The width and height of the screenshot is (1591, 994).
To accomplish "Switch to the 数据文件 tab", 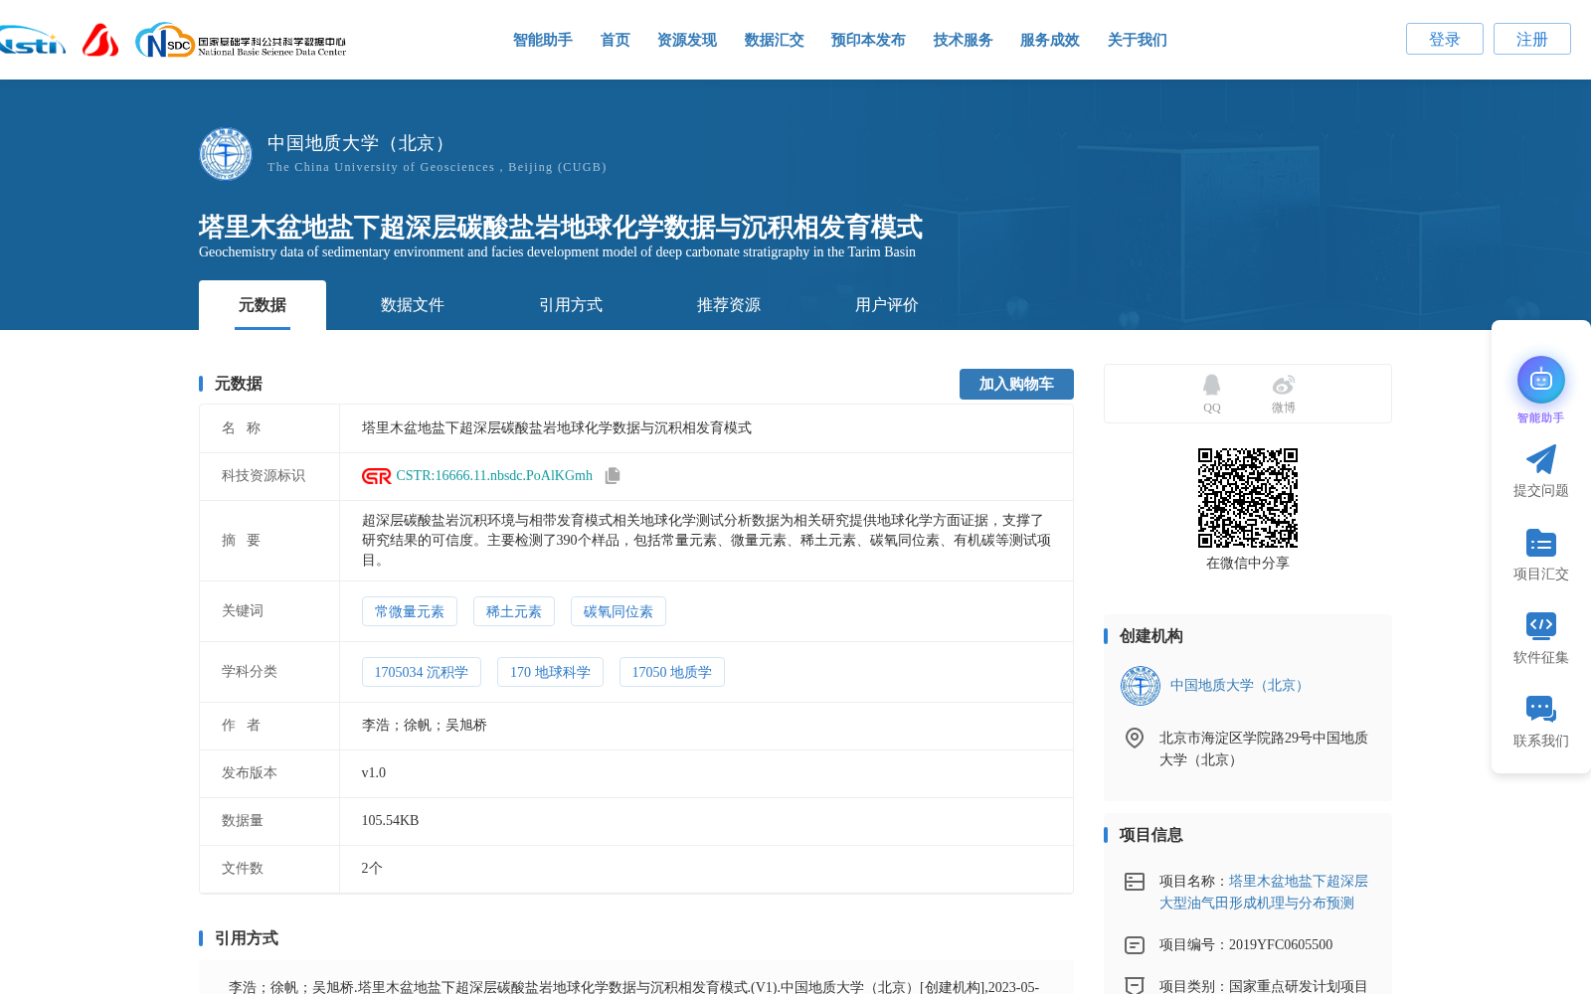I will (413, 305).
